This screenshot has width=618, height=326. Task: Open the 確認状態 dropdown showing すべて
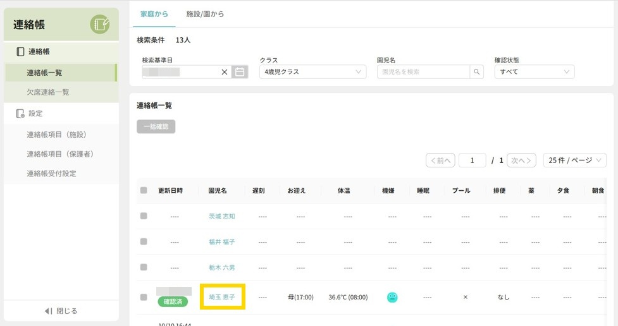534,72
